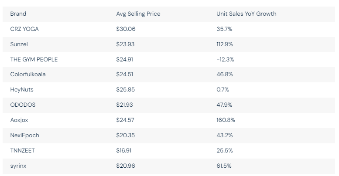Click the Brand column header
Screen dimensions: 339x176
tap(18, 14)
